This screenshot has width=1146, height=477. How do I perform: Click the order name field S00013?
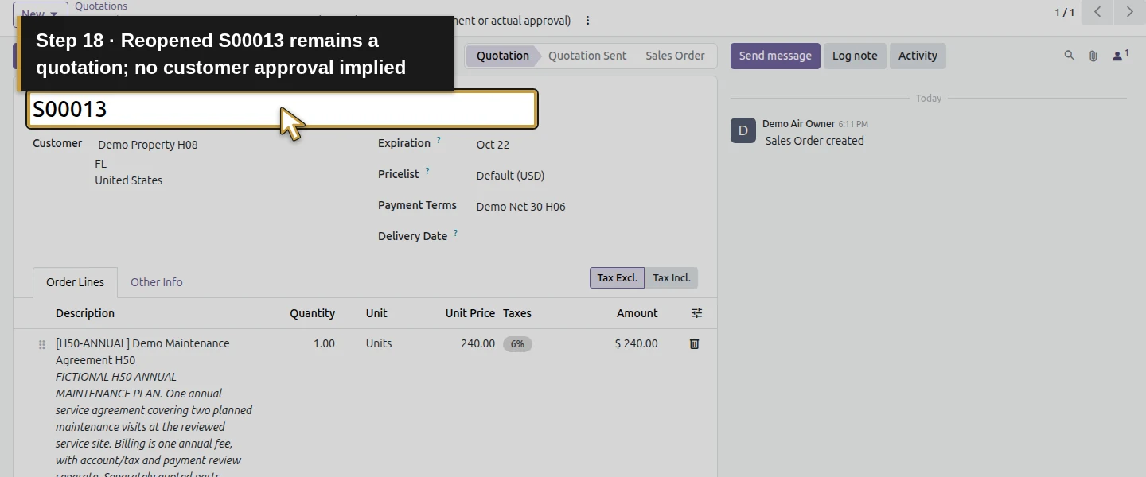(283, 109)
